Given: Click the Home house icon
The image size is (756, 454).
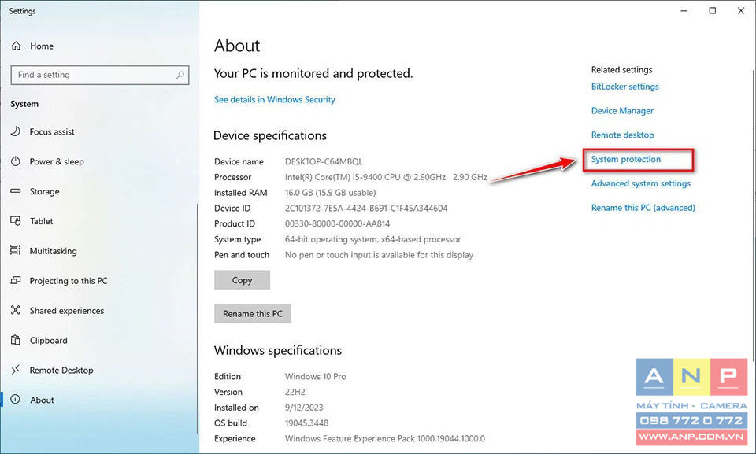Looking at the screenshot, I should [16, 46].
